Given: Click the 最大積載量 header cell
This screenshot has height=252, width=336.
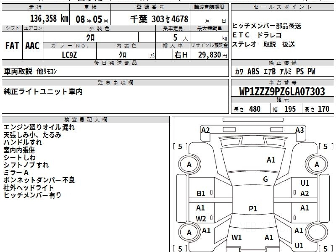Looking at the screenshot, I should [x=209, y=28].
